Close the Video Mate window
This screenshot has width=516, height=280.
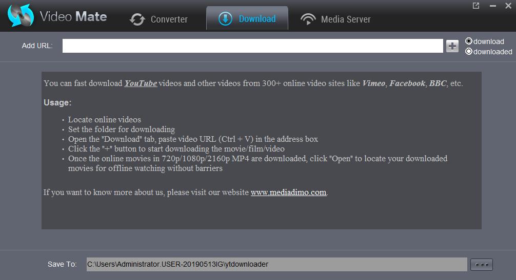tap(508, 6)
